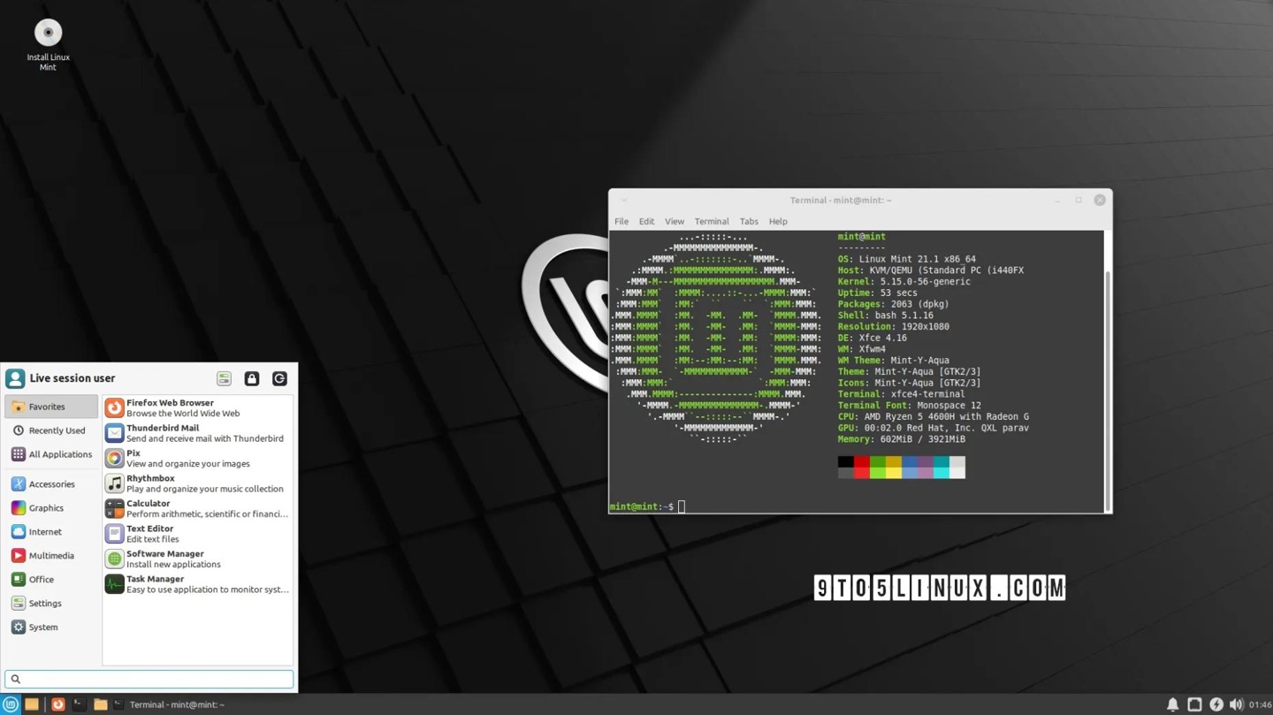Open the System category
This screenshot has height=715, width=1273.
pyautogui.click(x=51, y=628)
